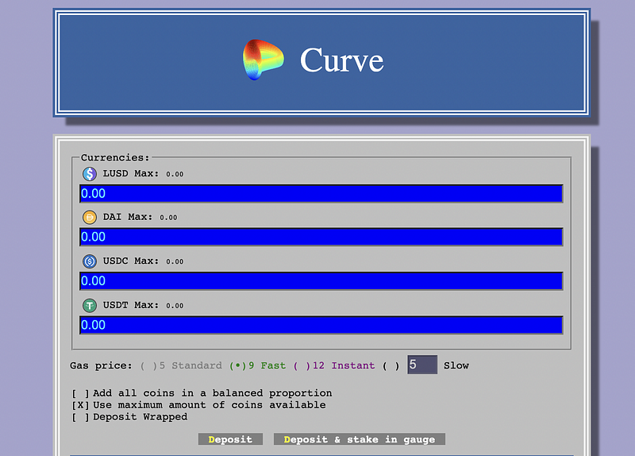
Task: Edit the custom gas price field showing 5
Action: click(x=422, y=365)
